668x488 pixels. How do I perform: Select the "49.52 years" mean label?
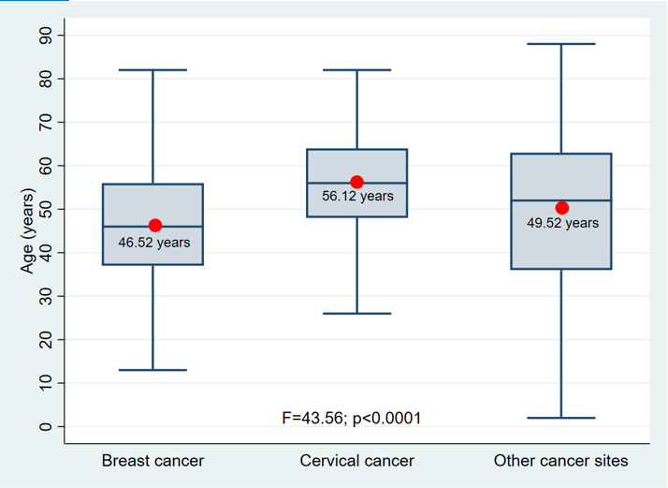[x=562, y=224]
